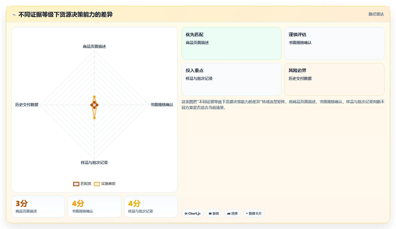Select the 谨慎评估 matrix card
The height and width of the screenshot is (229, 396).
(x=334, y=44)
